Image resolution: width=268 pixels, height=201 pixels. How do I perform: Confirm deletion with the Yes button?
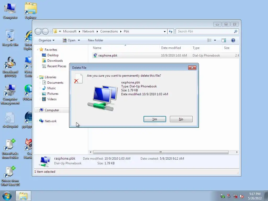(155, 119)
